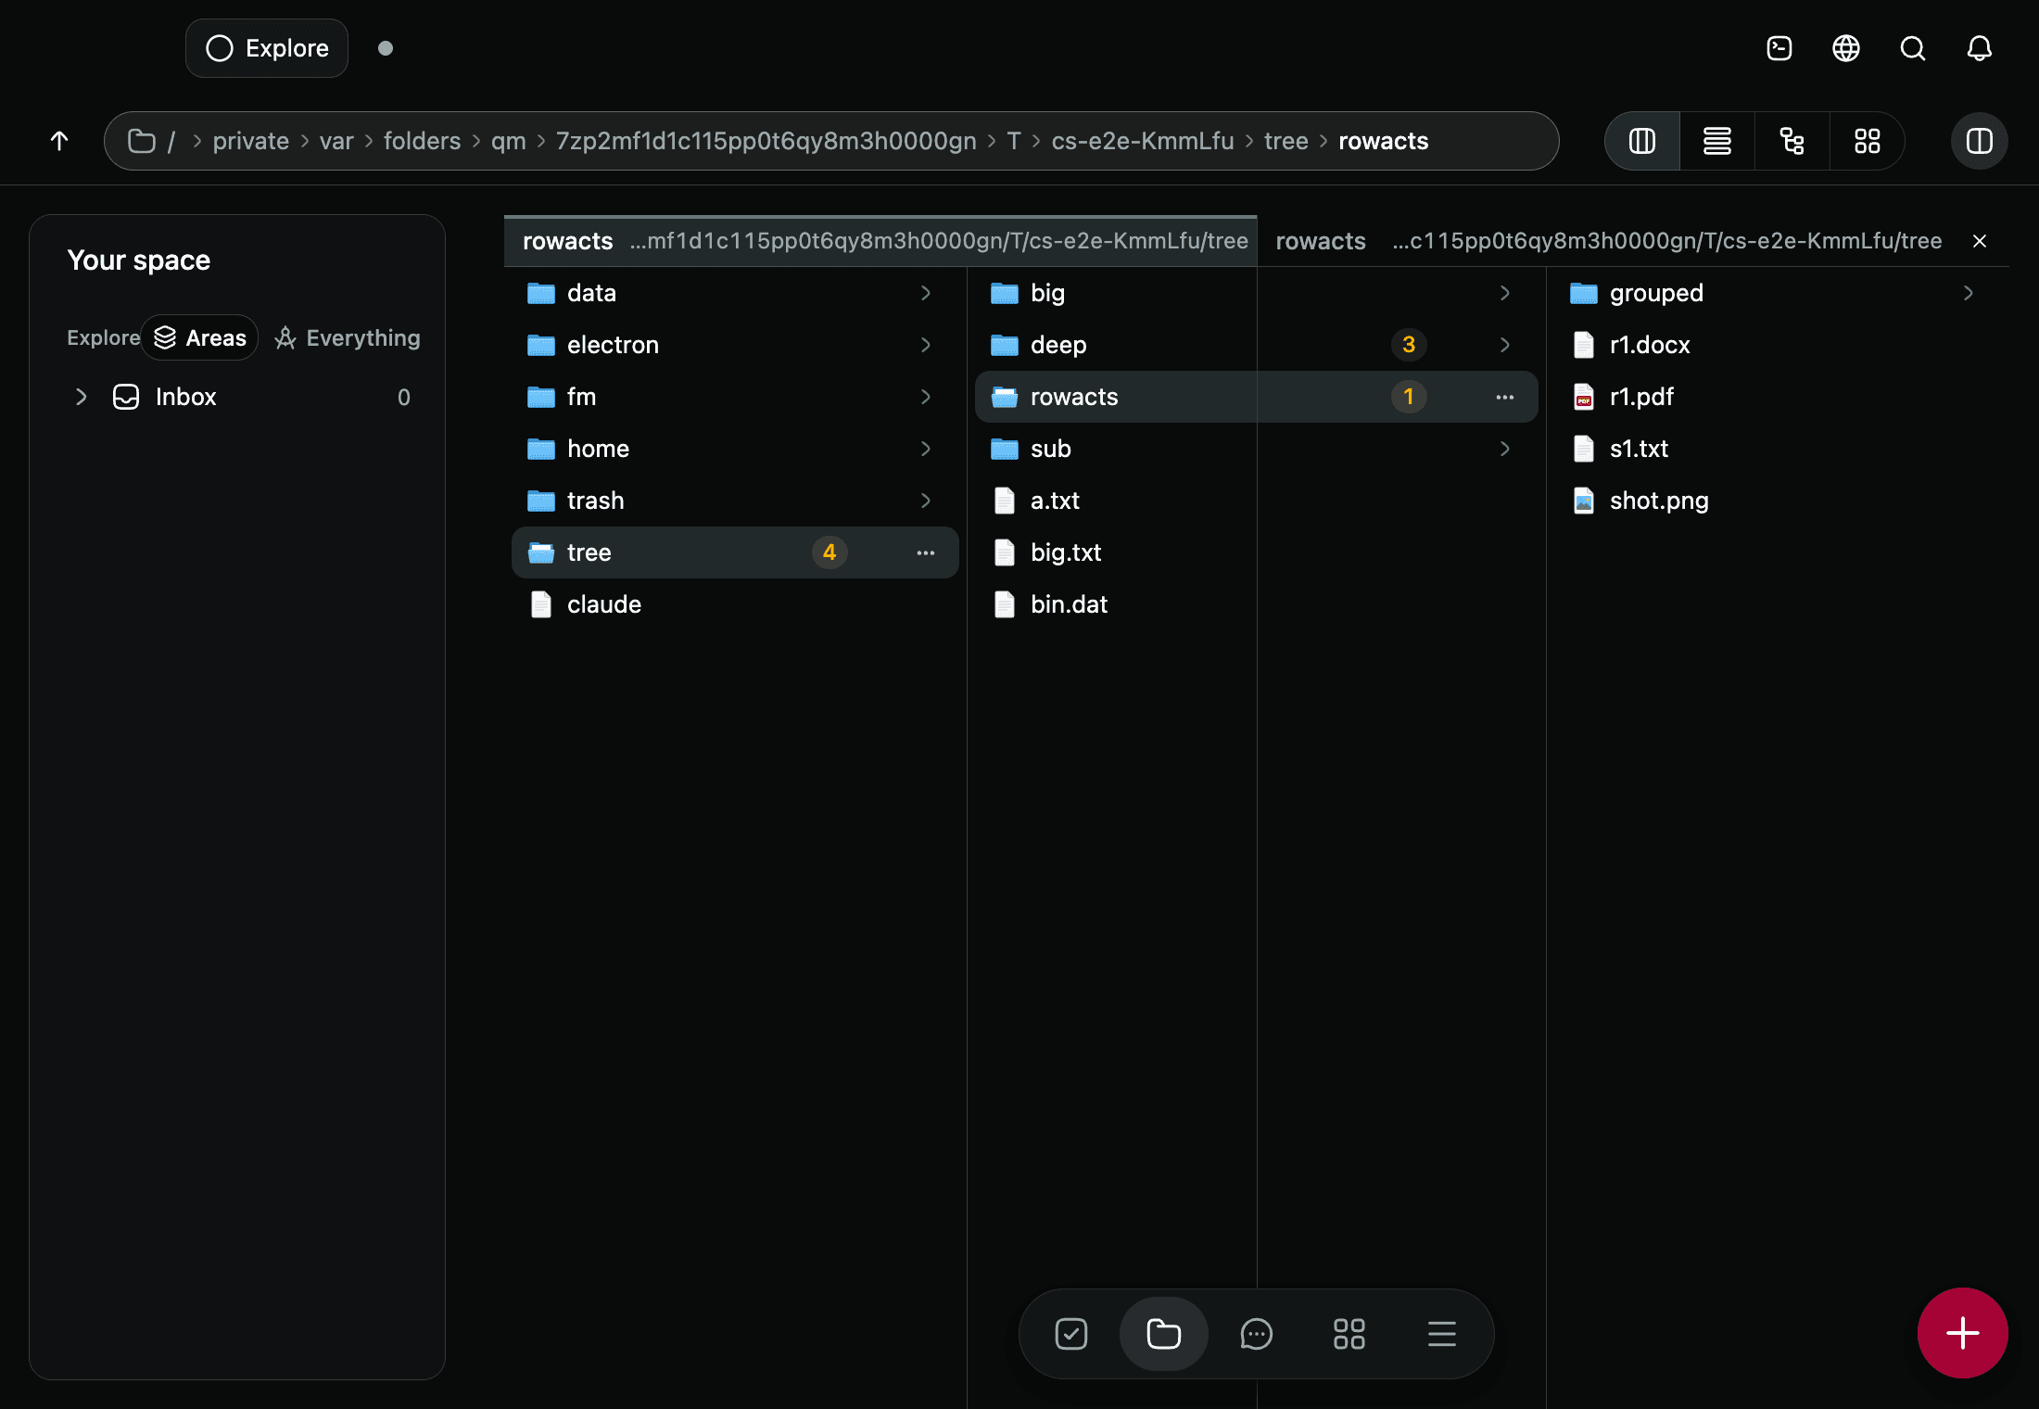Expand the grouped folder chevron
Viewport: 2039px width, 1409px height.
[x=1969, y=293]
